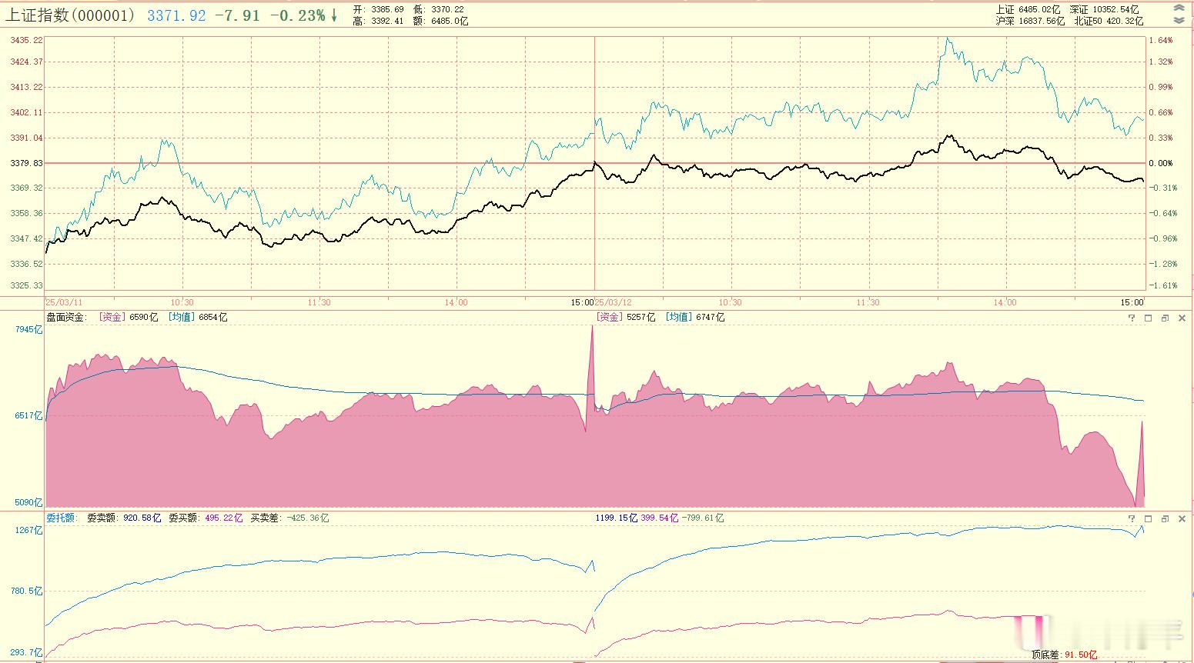Screen dimensions: 1194x663
Task: Click the 0.00% percentage axis label
Action: (x=1161, y=163)
